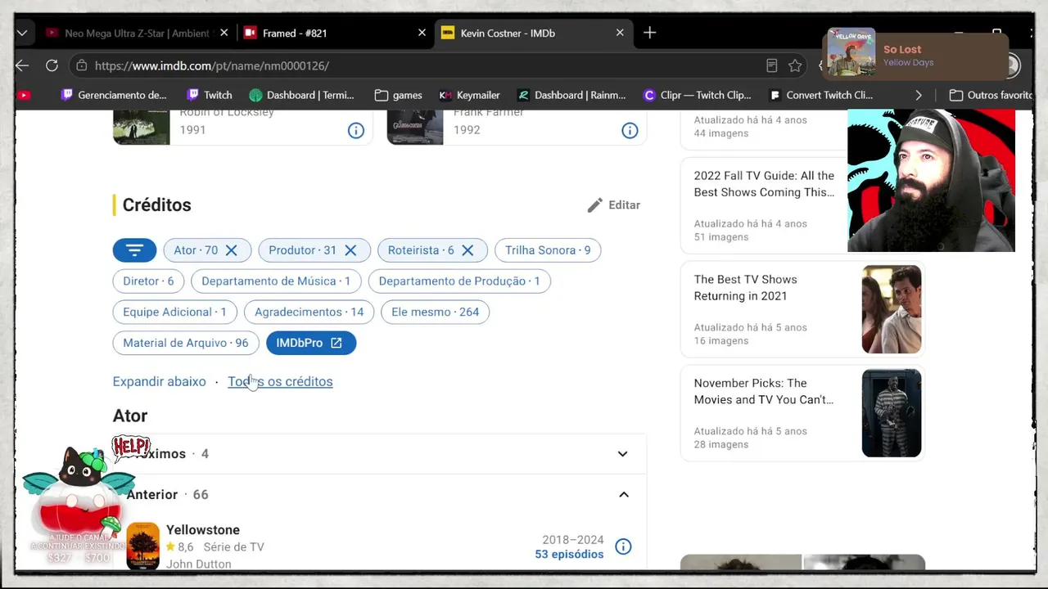Open the tab actions dropdown chevron
Viewport: 1048px width, 589px height.
tap(22, 33)
